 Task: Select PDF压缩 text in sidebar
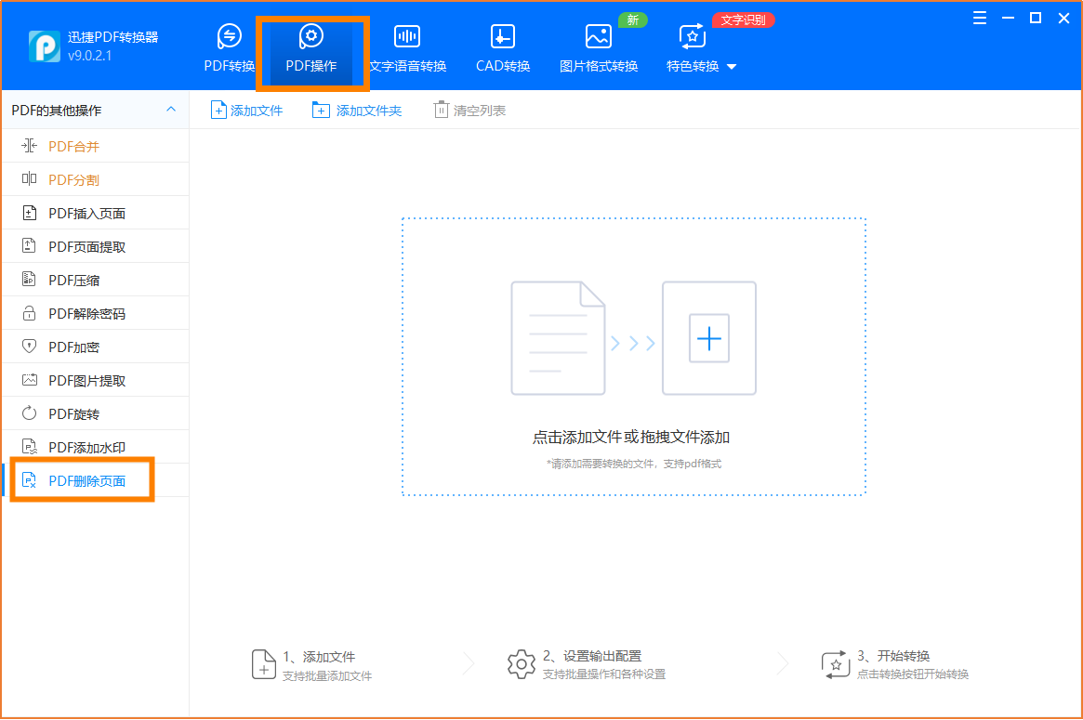(73, 281)
